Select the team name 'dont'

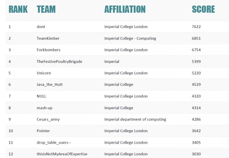41,27
